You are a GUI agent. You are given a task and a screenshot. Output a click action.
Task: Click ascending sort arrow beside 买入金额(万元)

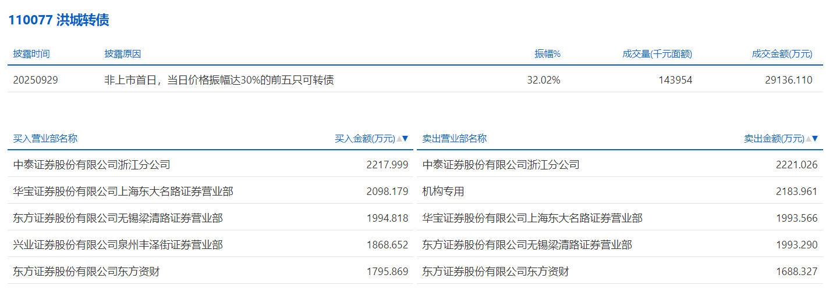click(399, 139)
